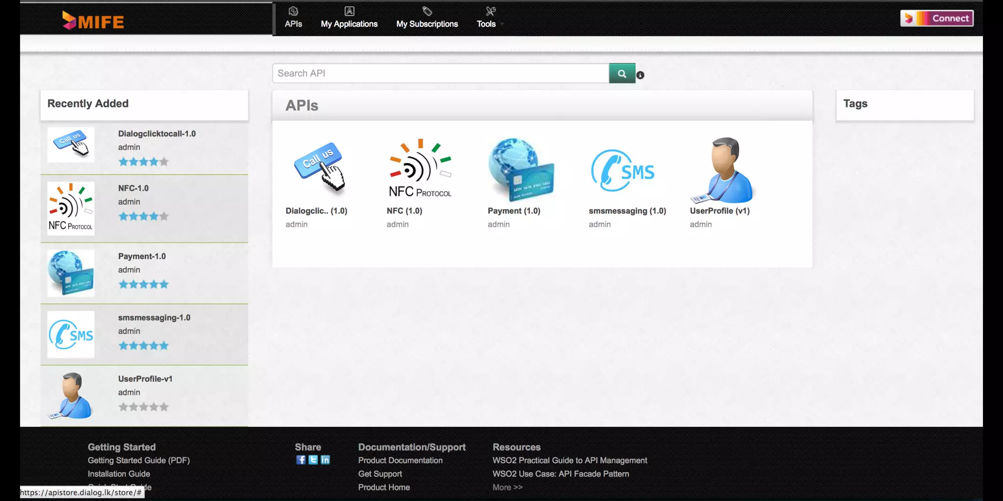Click the Payment globe card icon in APIs

click(521, 170)
